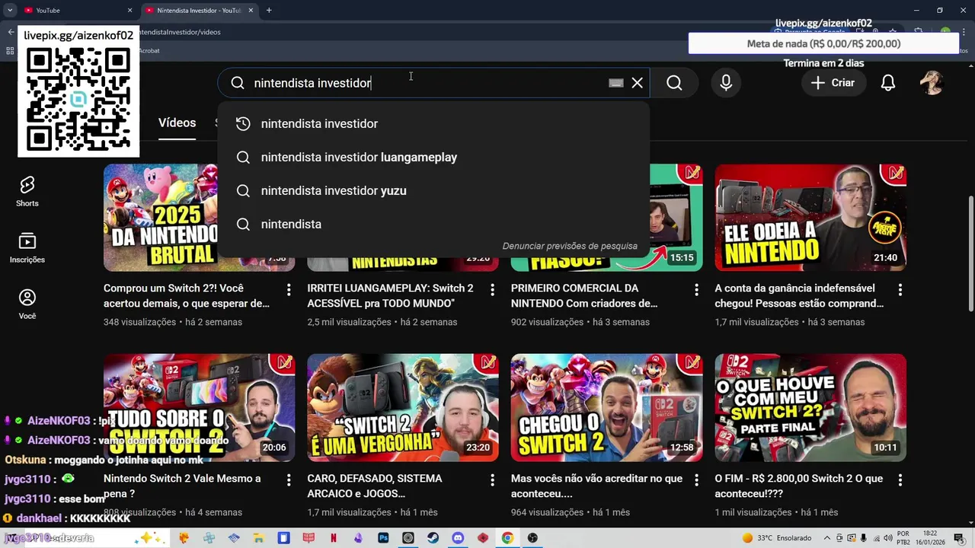Open video title "O FIM - R$ 2.800,00 Switch 2"
Image resolution: width=975 pixels, height=548 pixels.
799,486
